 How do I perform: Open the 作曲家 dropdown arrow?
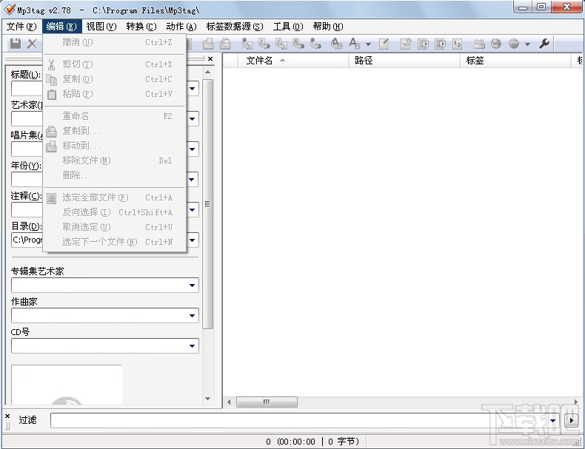[x=192, y=316]
